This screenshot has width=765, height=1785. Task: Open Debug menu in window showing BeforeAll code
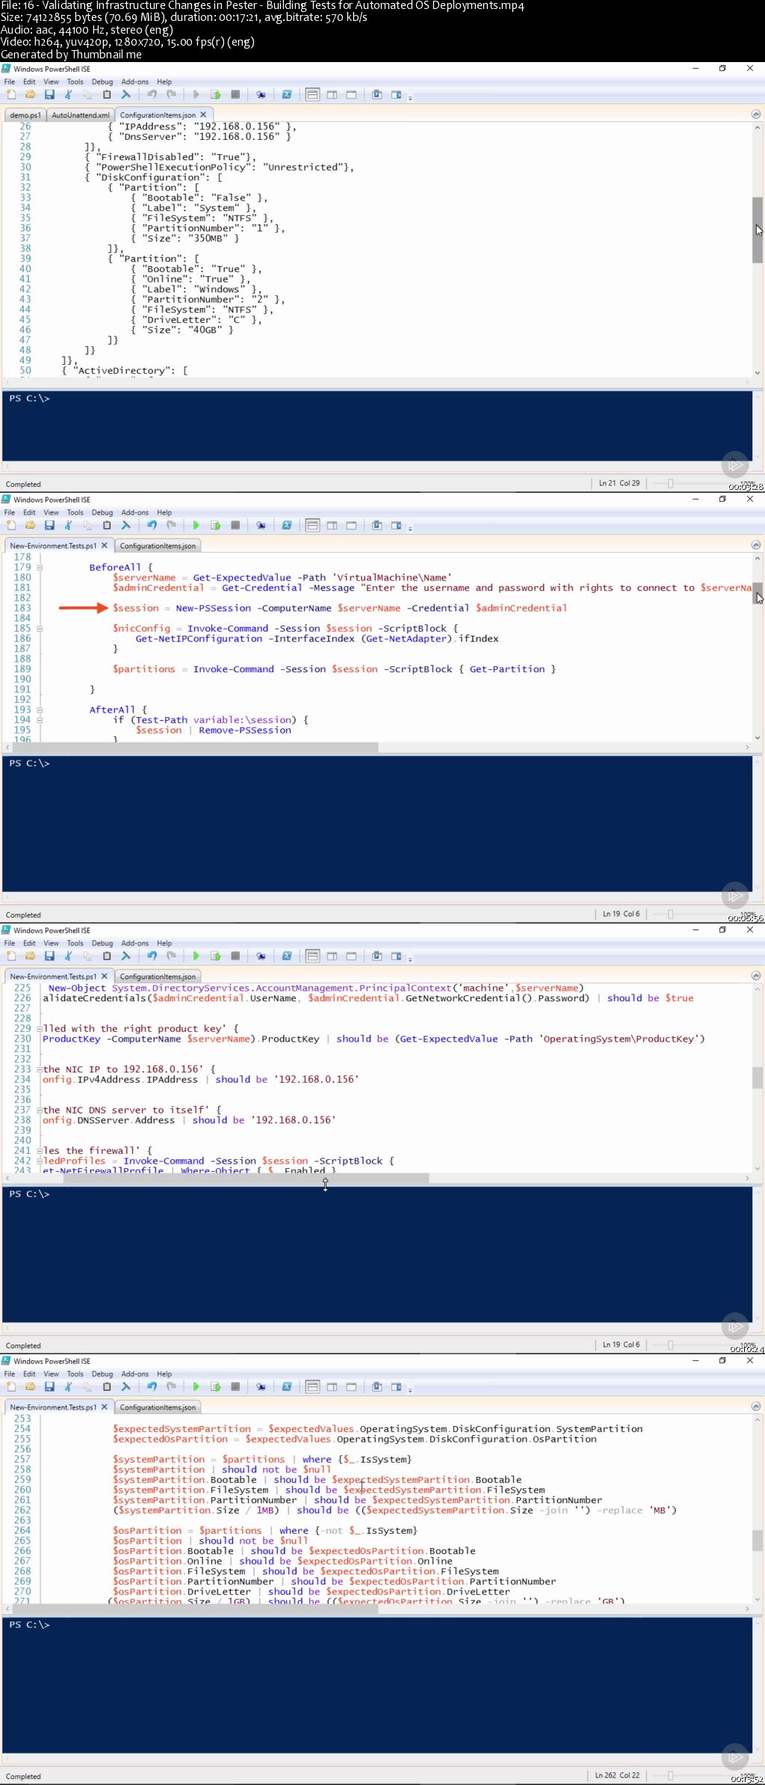pos(102,513)
